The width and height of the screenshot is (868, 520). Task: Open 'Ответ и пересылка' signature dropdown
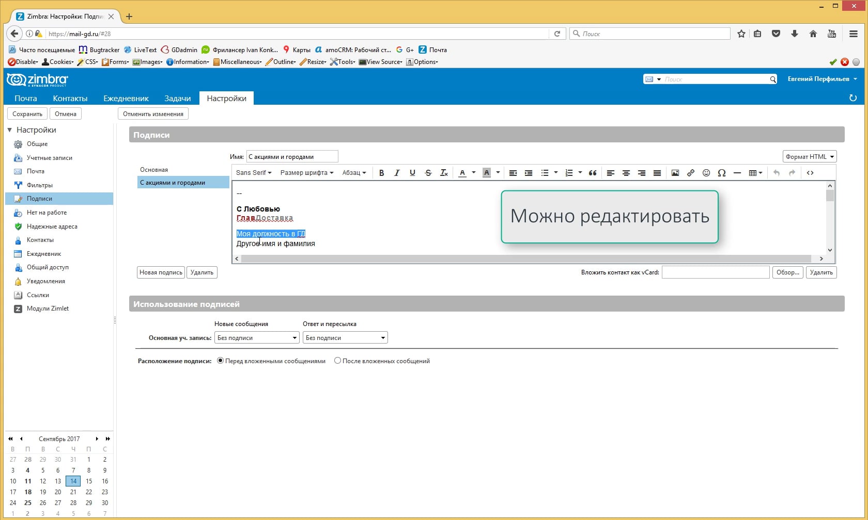coord(345,337)
